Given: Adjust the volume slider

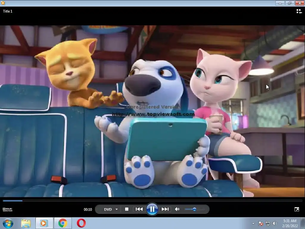Looking at the screenshot, I should [x=194, y=209].
